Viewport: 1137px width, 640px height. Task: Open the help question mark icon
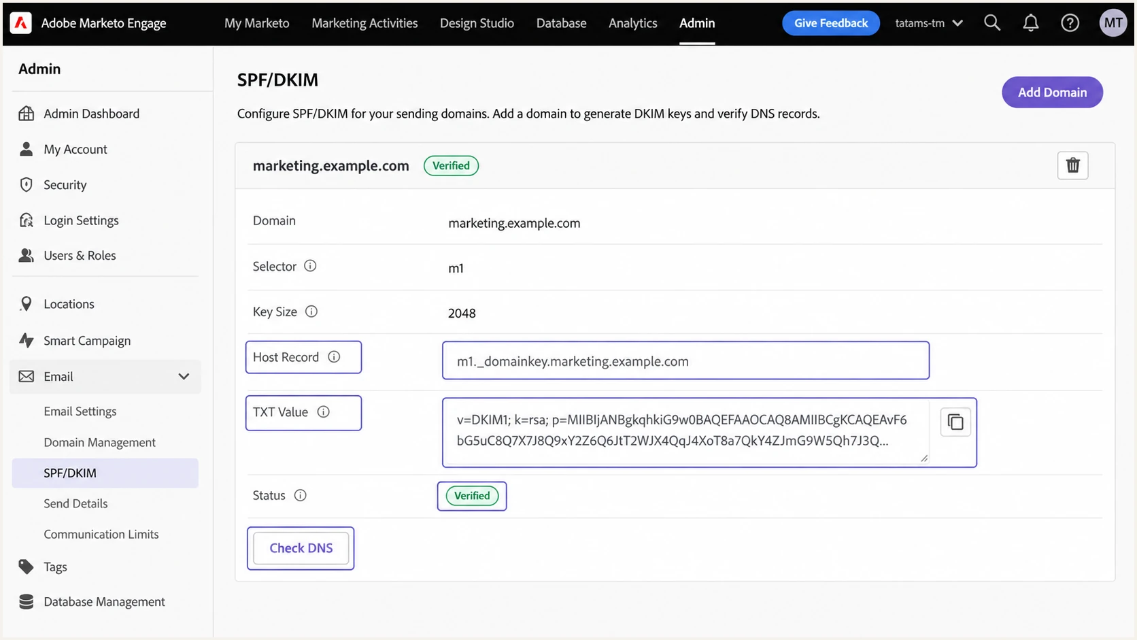(x=1070, y=23)
